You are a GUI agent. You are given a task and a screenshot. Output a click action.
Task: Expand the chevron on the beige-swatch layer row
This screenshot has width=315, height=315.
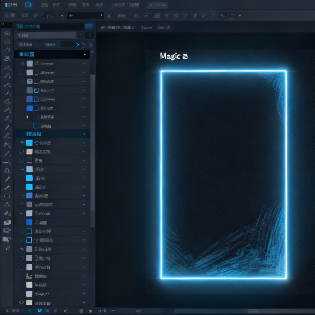[84, 151]
